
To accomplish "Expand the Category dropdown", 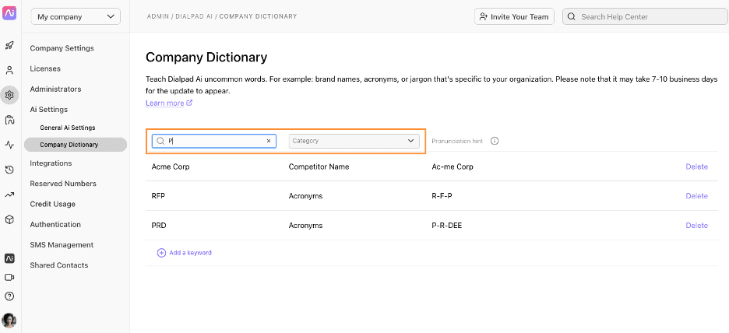I will pyautogui.click(x=354, y=141).
